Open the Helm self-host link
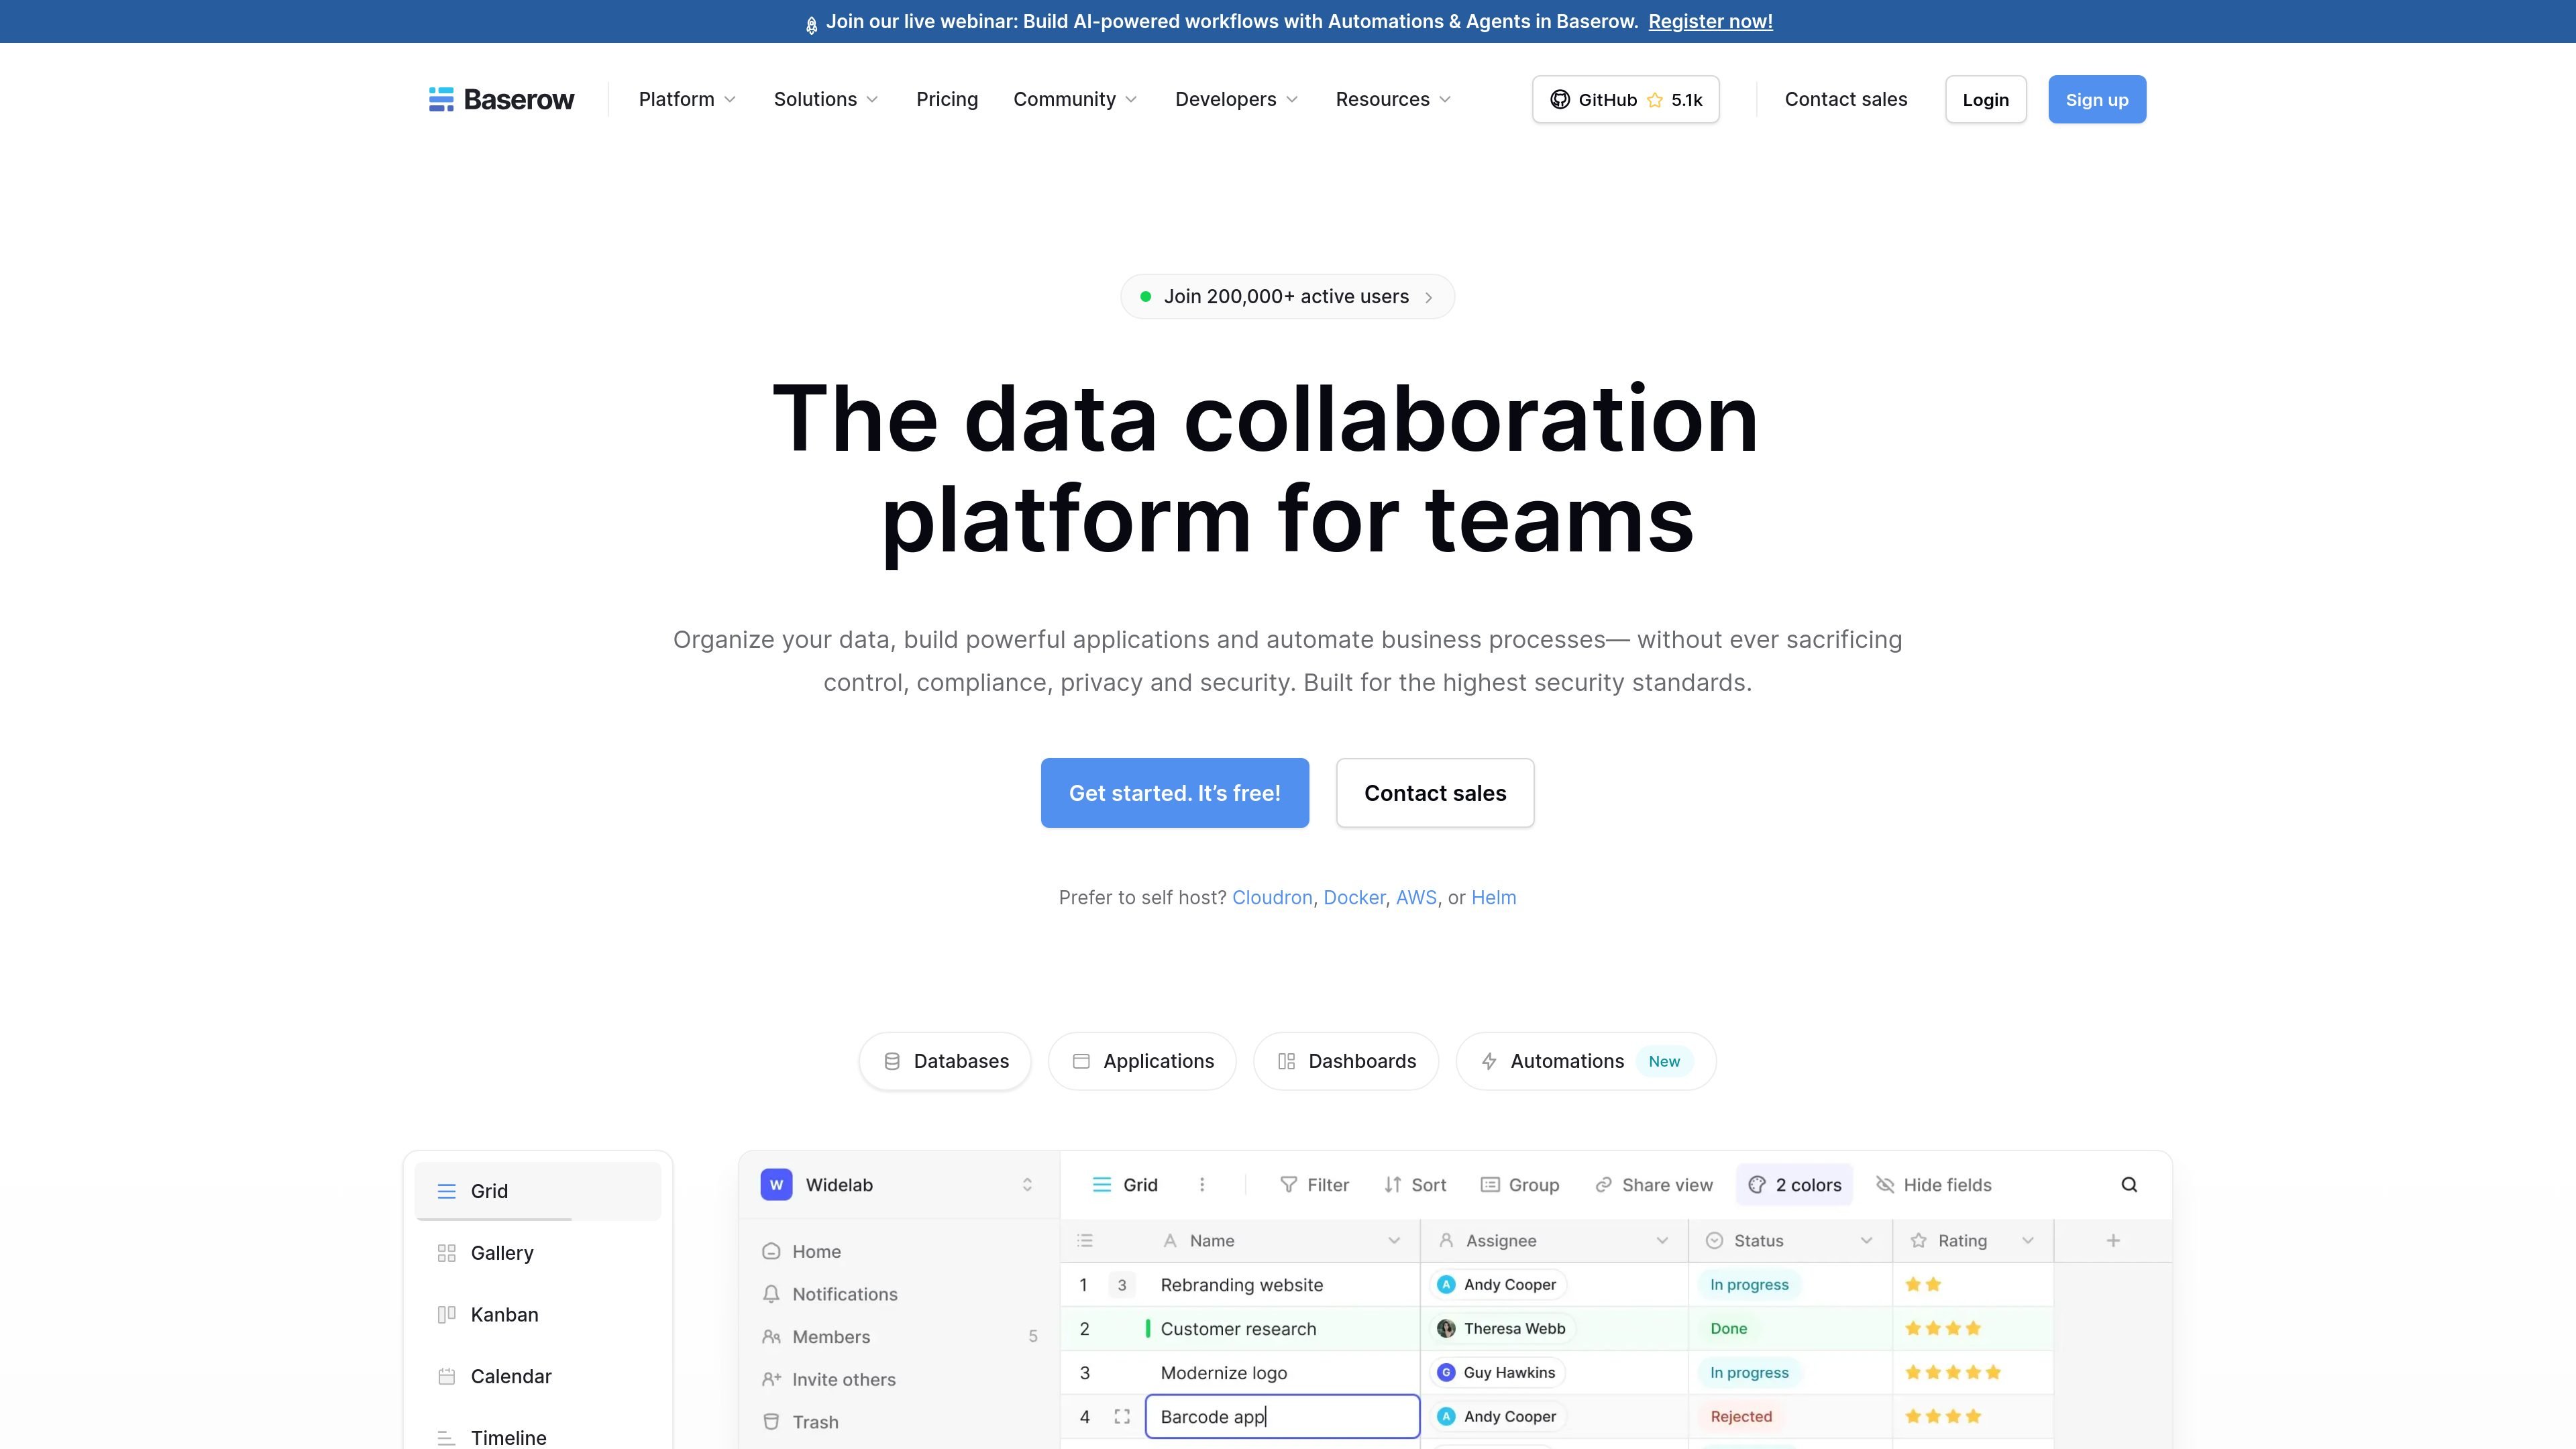The height and width of the screenshot is (1449, 2576). [x=1493, y=897]
